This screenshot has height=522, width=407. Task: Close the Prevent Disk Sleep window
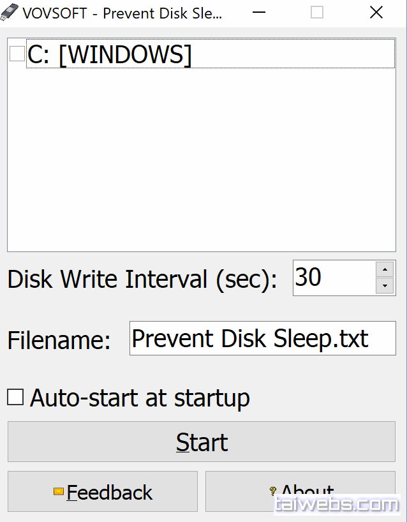(x=376, y=13)
